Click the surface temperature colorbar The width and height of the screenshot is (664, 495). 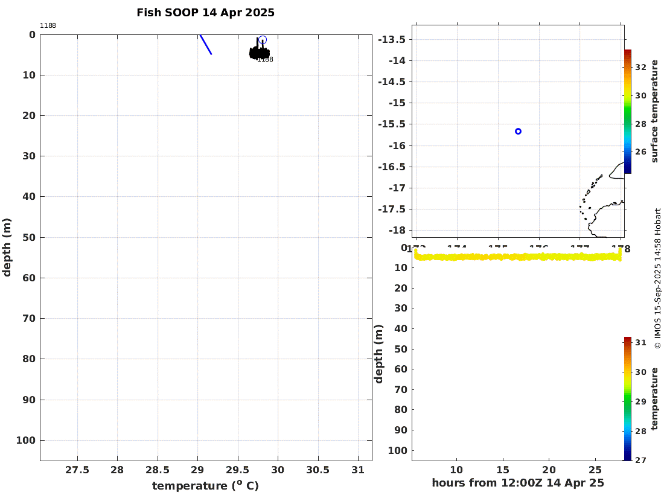tap(628, 111)
